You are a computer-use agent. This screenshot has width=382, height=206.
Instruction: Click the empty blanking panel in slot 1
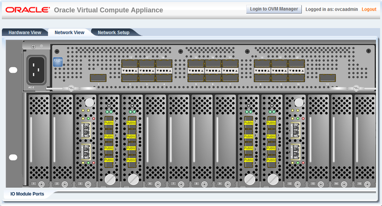pyautogui.click(x=39, y=140)
